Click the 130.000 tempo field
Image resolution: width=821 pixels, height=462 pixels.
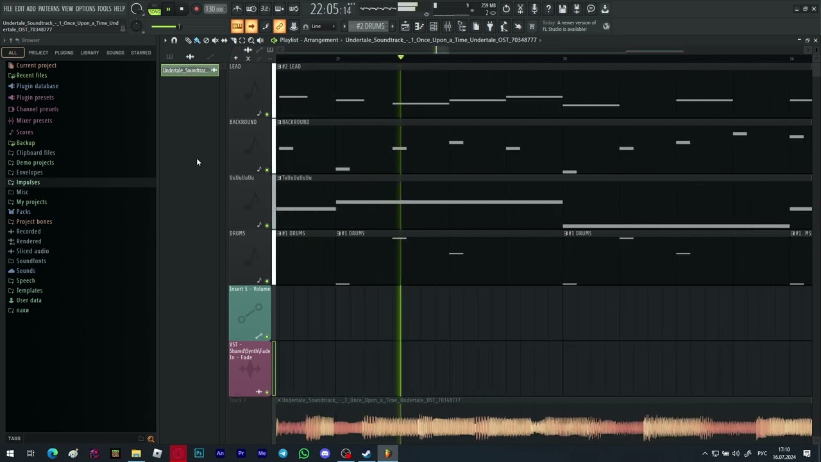(x=214, y=9)
